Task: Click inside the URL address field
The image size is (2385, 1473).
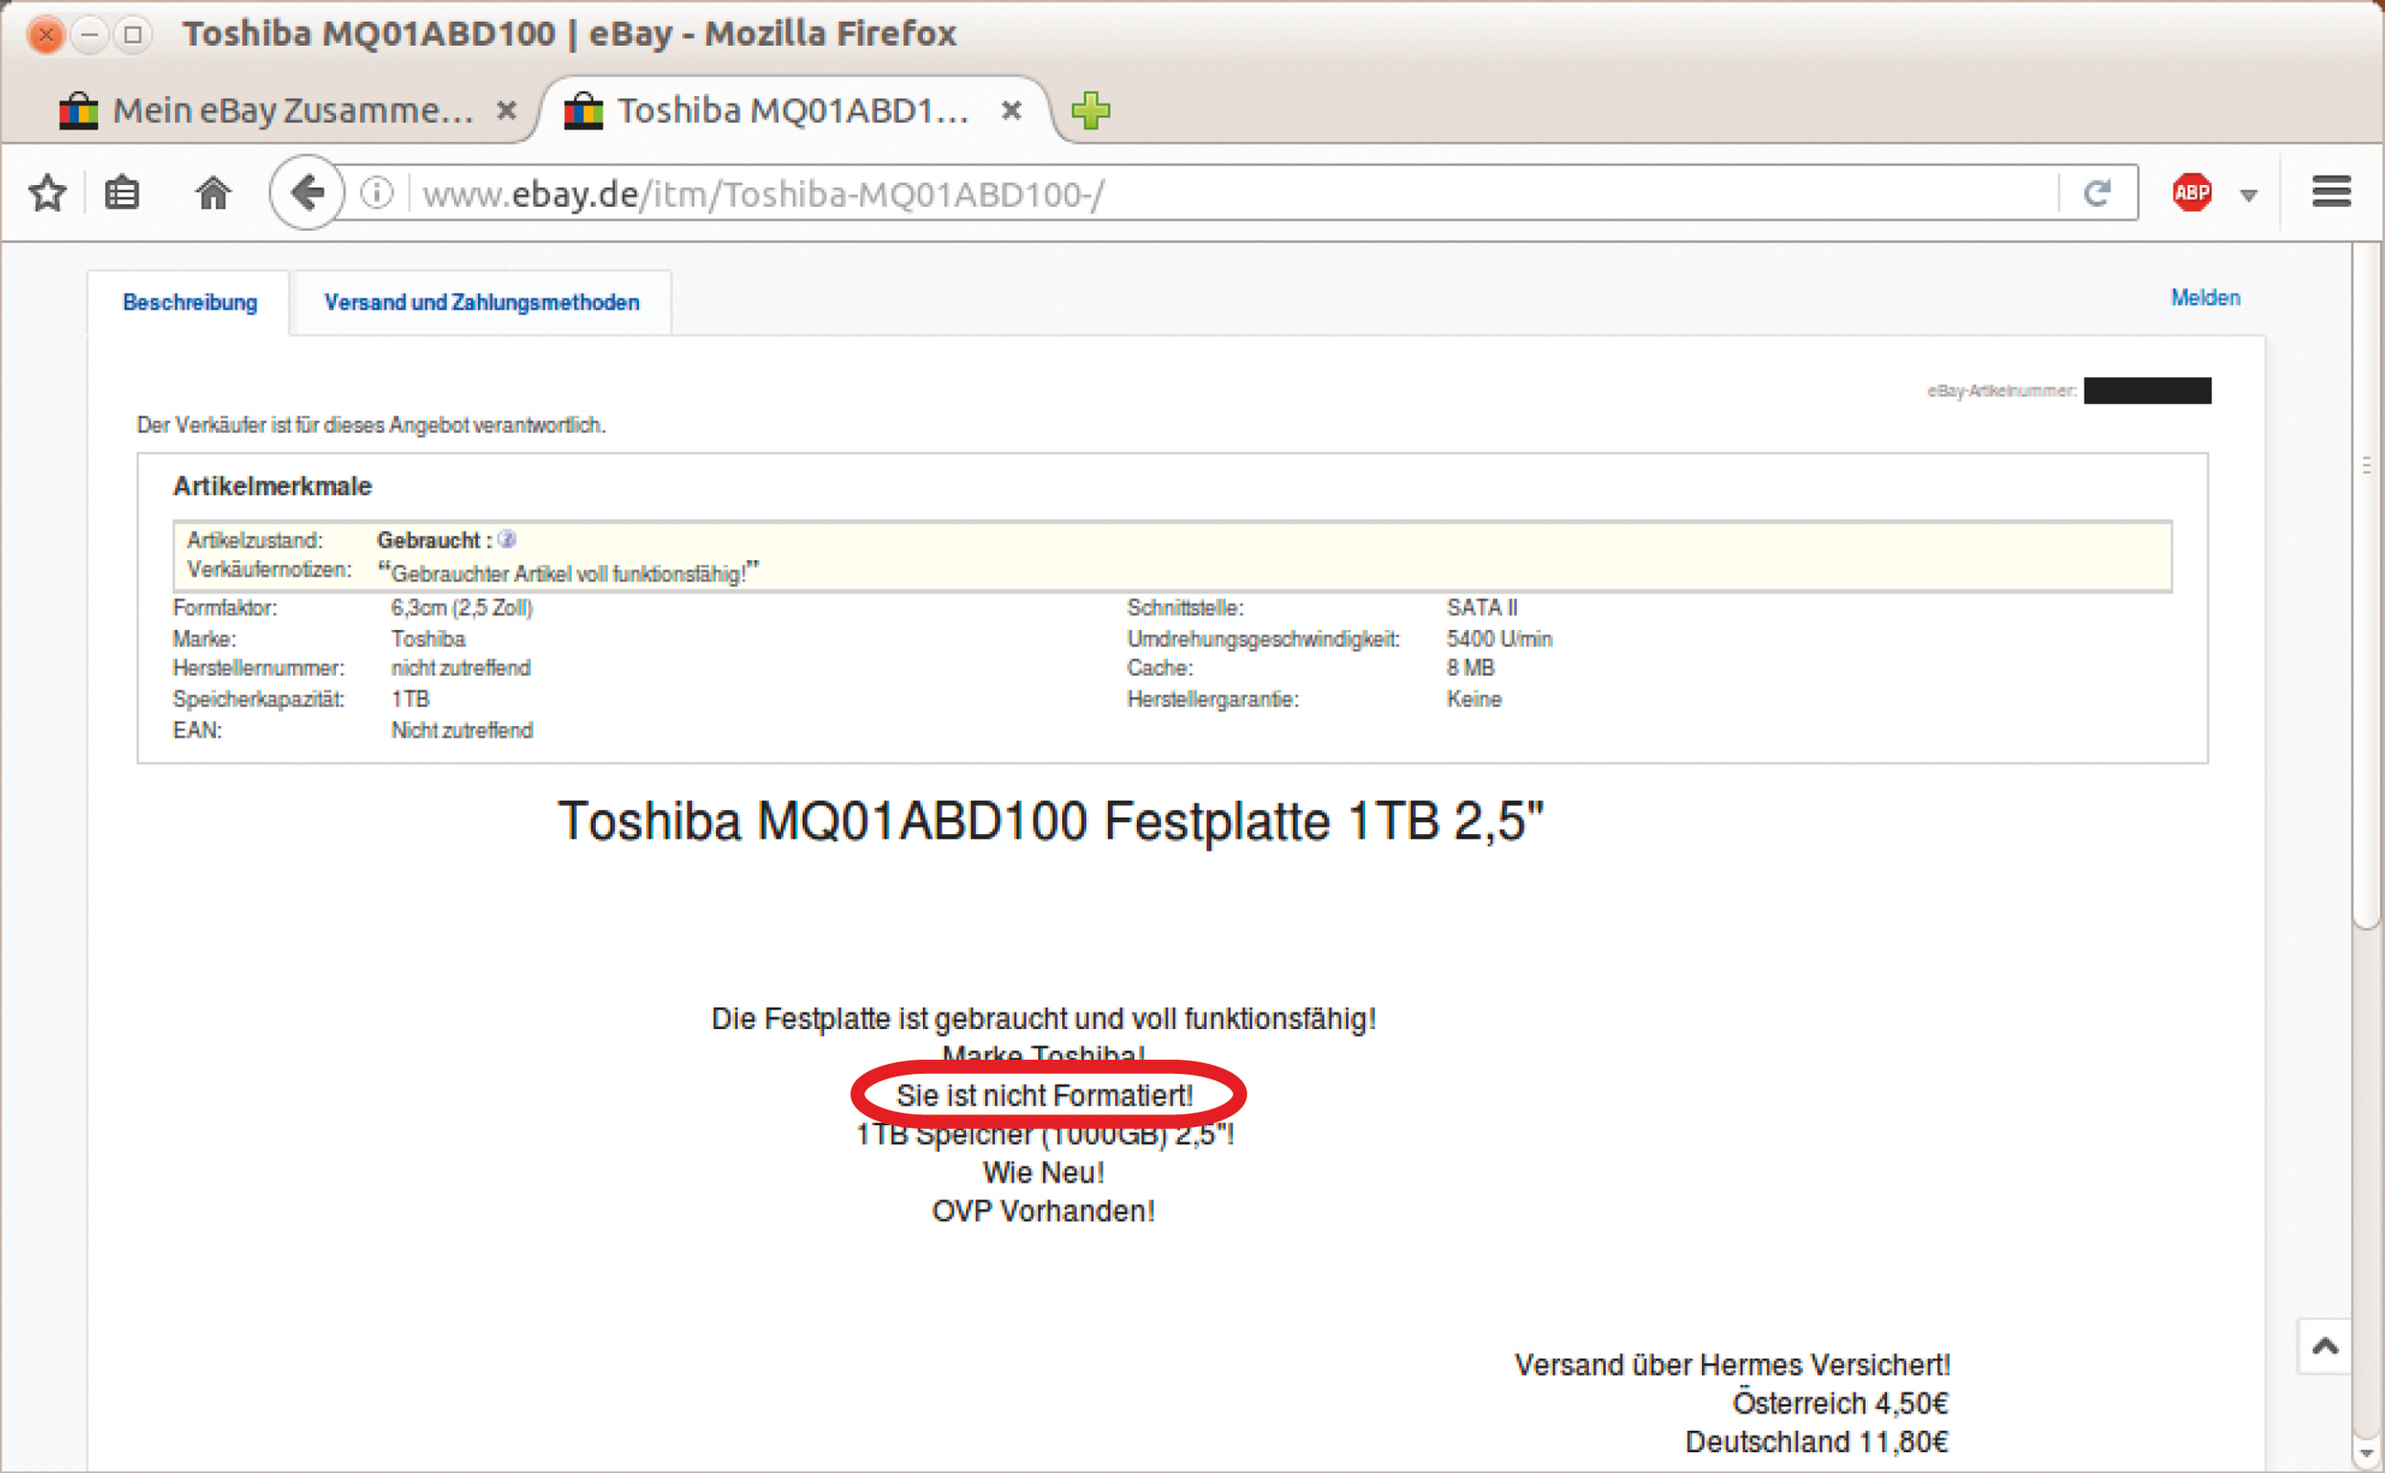Action: 1169,194
